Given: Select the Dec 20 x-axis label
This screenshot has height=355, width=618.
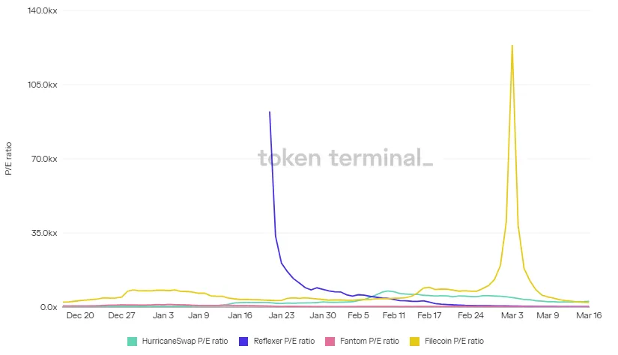Looking at the screenshot, I should coord(80,315).
